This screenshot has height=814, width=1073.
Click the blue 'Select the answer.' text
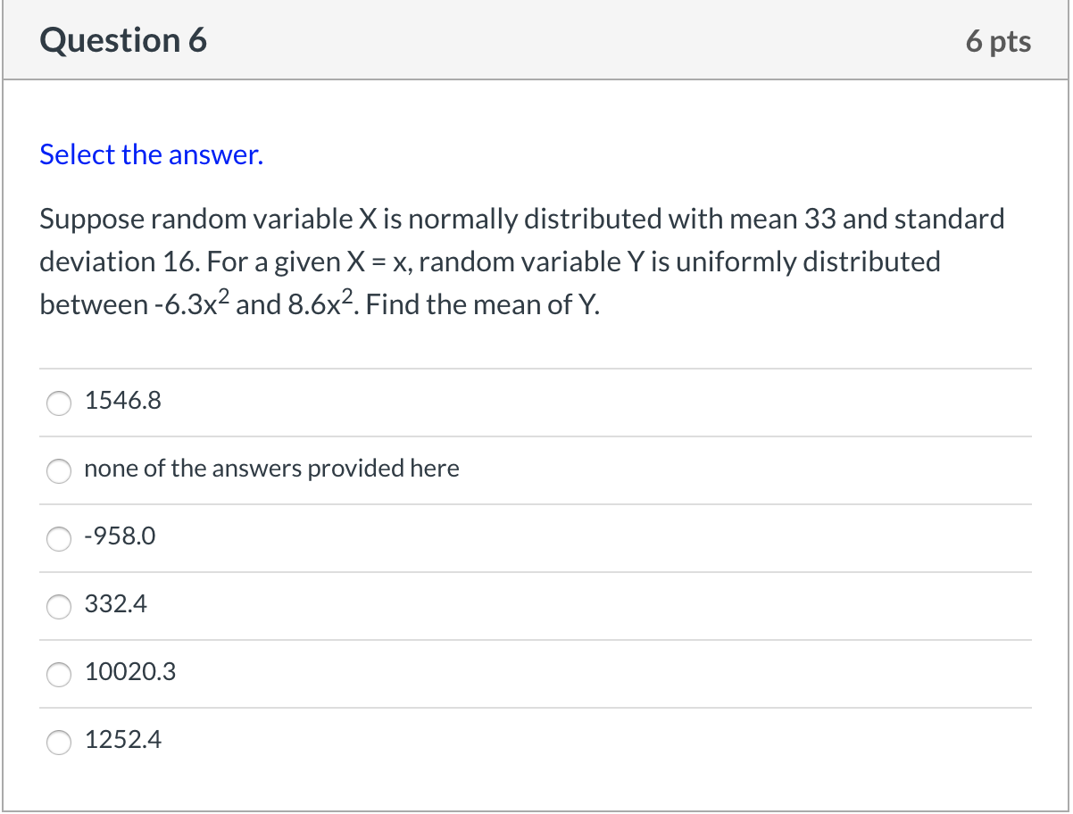[152, 155]
